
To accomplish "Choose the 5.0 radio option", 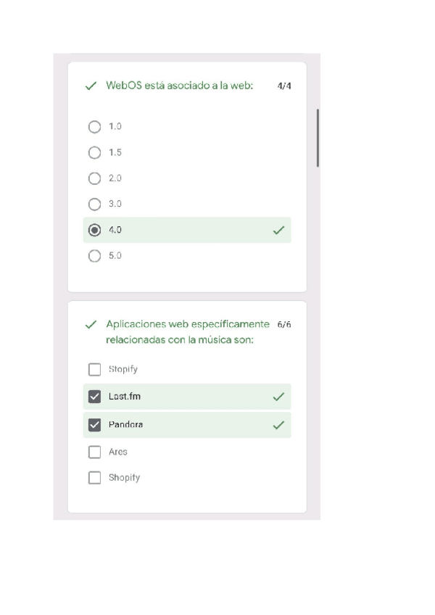I will 94,256.
